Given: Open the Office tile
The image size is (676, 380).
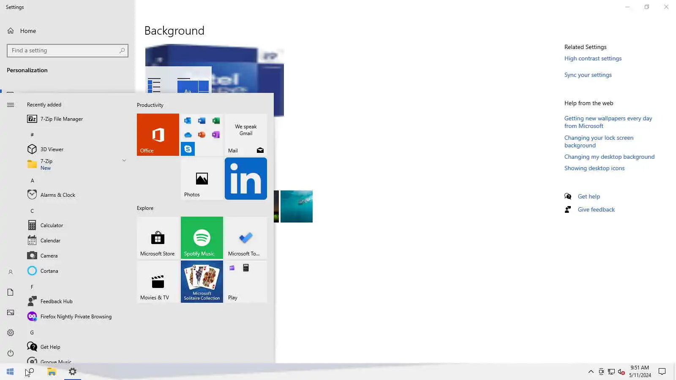Looking at the screenshot, I should (x=158, y=135).
